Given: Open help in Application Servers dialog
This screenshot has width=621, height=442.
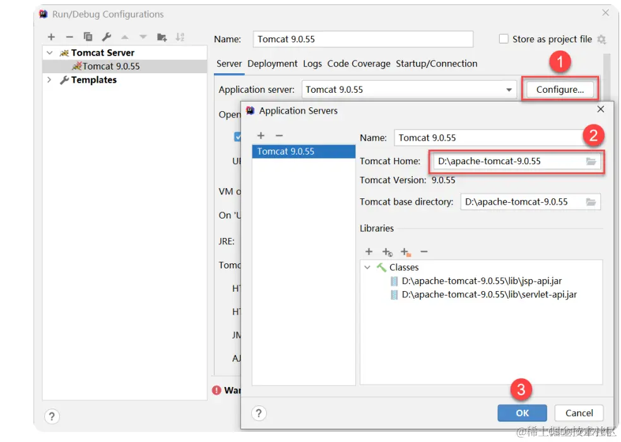Looking at the screenshot, I should [259, 413].
